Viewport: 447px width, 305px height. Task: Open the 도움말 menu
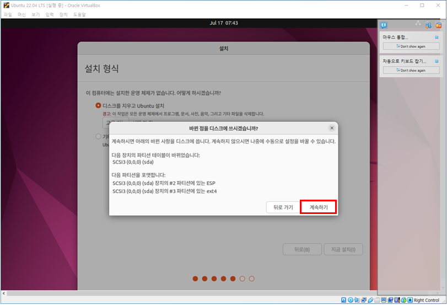coord(79,14)
